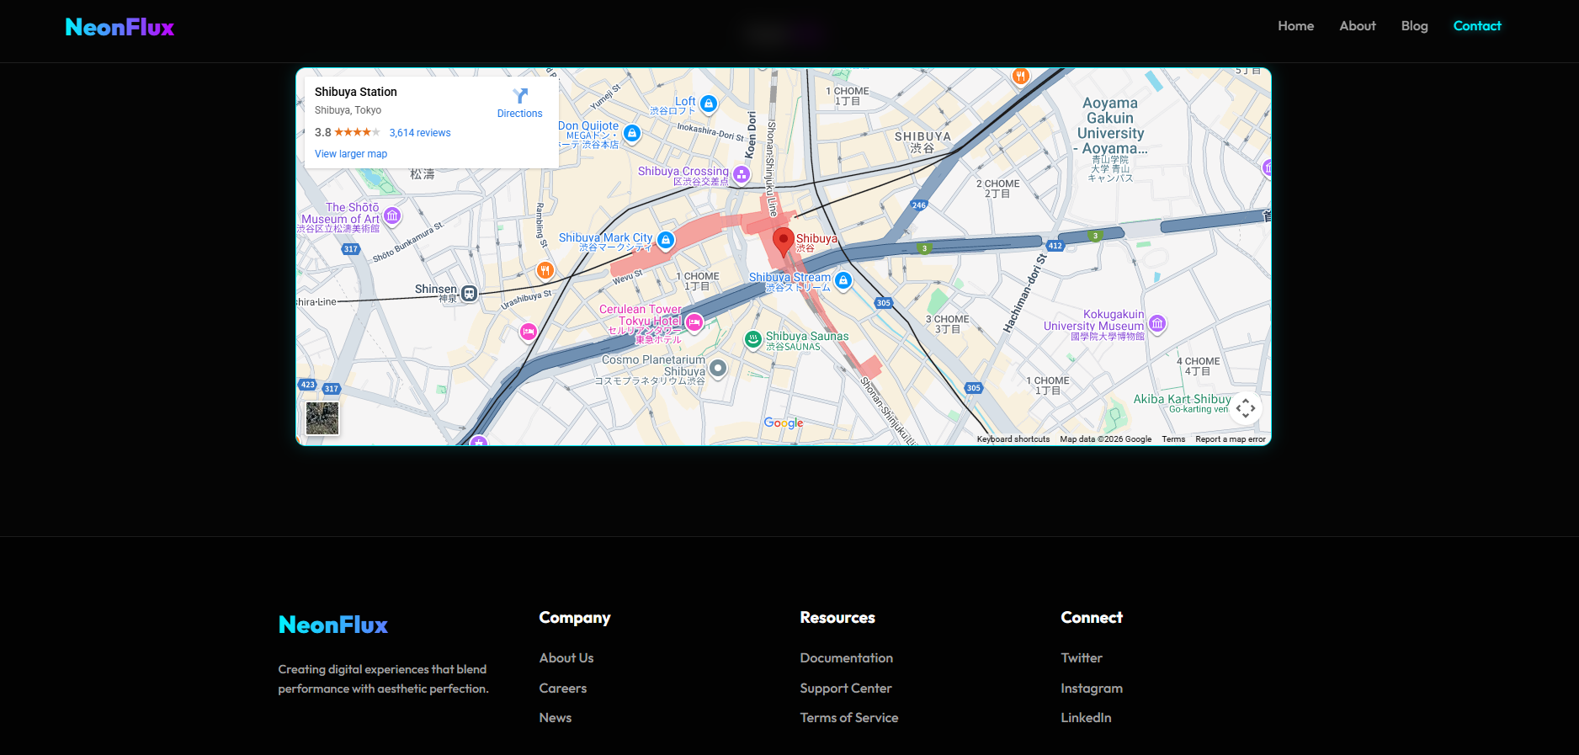1579x755 pixels.
Task: Click the Directions arrow icon
Action: pos(520,96)
